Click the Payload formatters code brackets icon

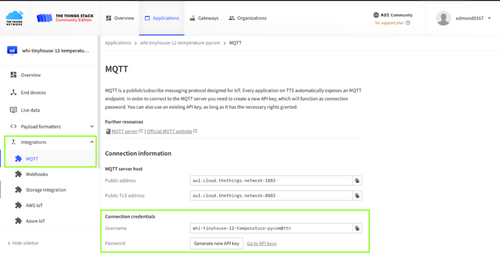[13, 126]
